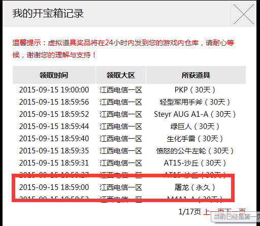Screen dimensions: 260x226
Task: Select item 绿巨人（30天）
Action: (x=195, y=126)
